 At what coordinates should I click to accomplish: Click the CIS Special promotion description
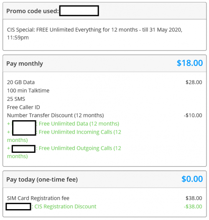94,34
